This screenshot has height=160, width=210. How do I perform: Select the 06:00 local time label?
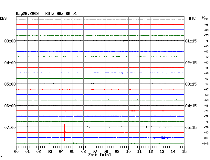pos(10,106)
